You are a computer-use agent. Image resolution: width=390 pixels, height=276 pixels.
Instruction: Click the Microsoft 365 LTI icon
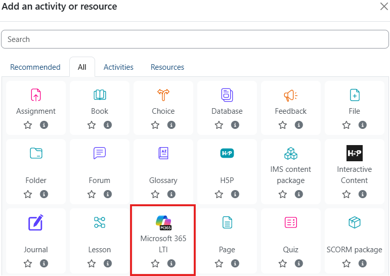163,222
